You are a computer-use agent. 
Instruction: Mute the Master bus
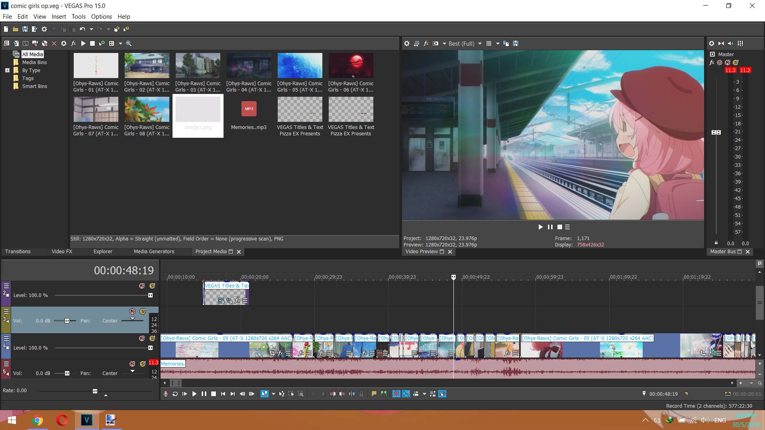pos(728,63)
